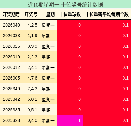Click issue number 2025349
Screen dimensions: 131x126
[x=11, y=89]
